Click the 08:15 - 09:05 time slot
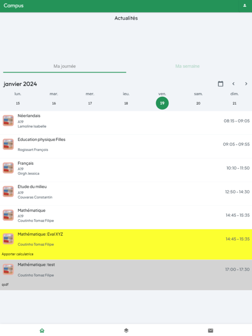This screenshot has width=252, height=336. click(237, 121)
